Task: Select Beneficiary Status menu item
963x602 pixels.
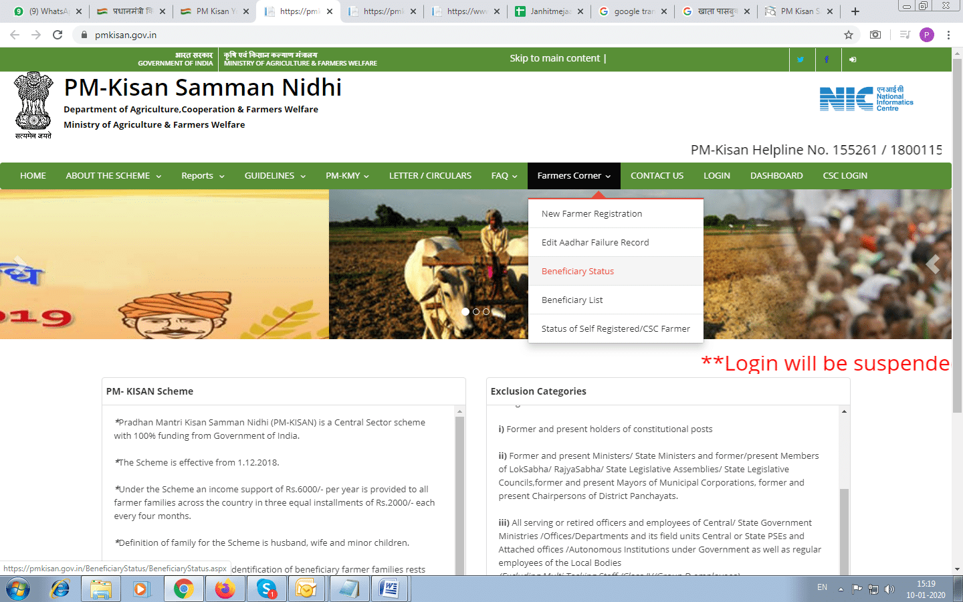Action: tap(616, 272)
